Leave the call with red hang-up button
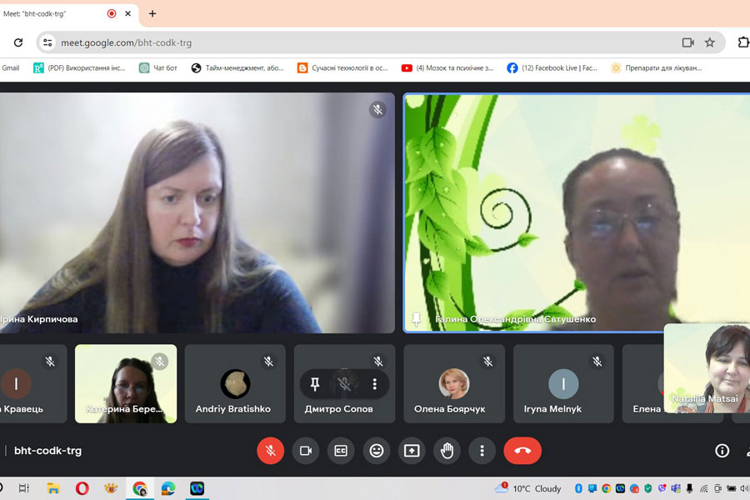The image size is (750, 500). pos(522,450)
